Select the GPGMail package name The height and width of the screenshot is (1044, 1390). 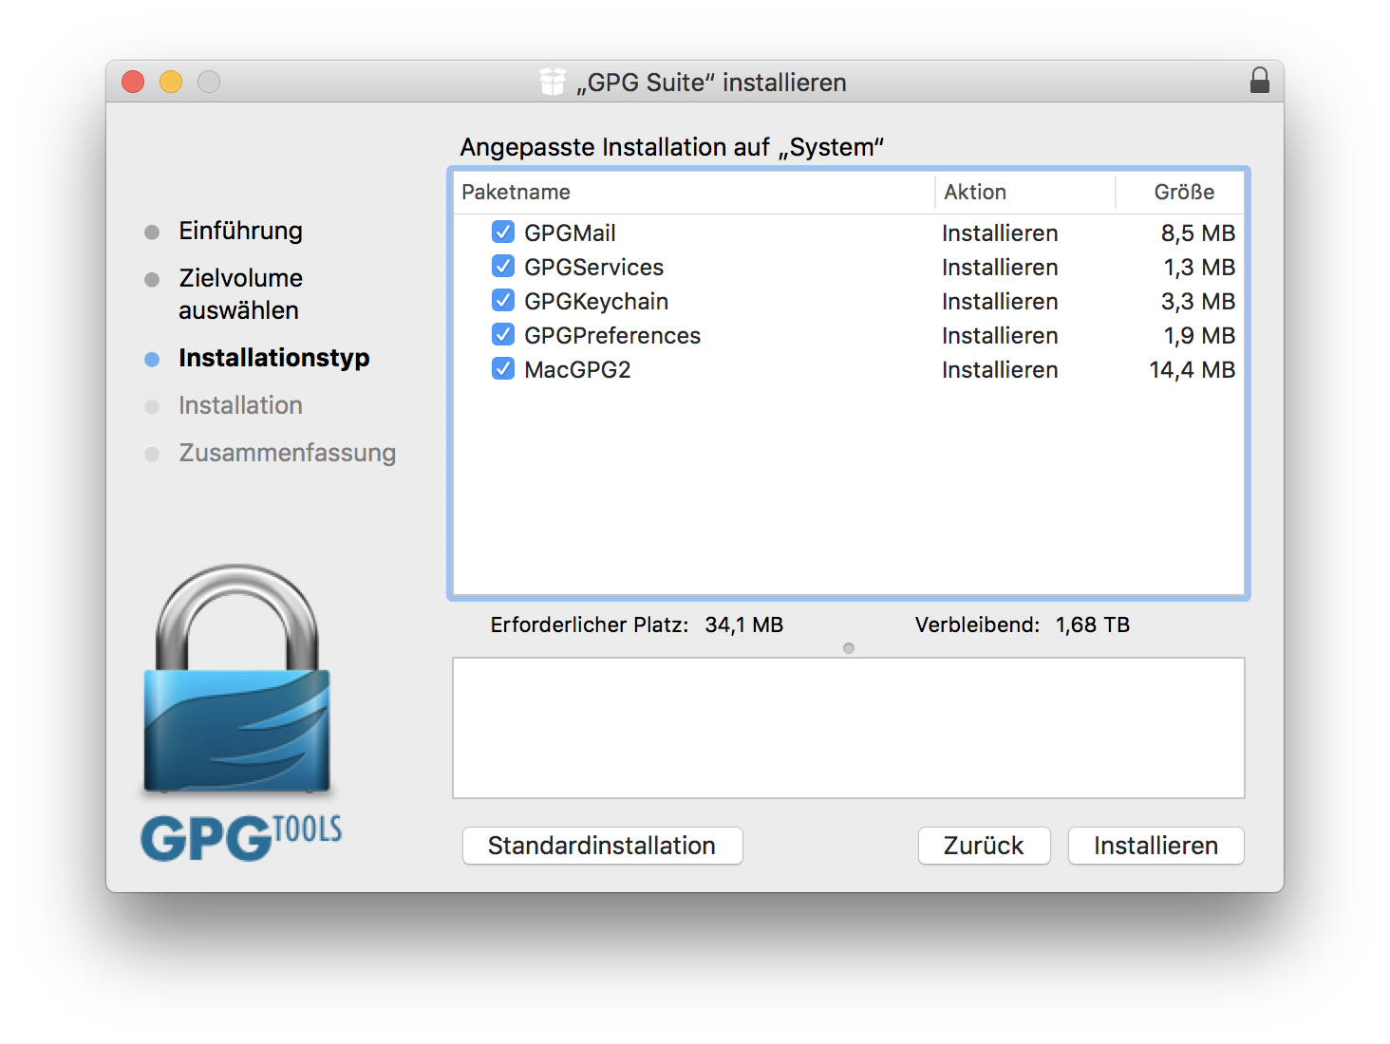click(x=570, y=233)
